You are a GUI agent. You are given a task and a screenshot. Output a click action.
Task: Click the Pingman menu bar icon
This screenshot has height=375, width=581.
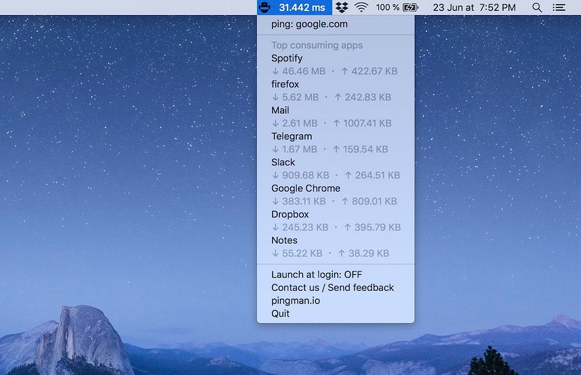click(x=264, y=8)
